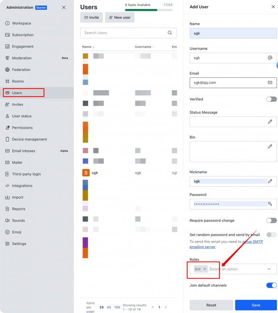278x313 pixels.
Task: Click the pencil icon in Status Message field
Action: click(x=270, y=122)
